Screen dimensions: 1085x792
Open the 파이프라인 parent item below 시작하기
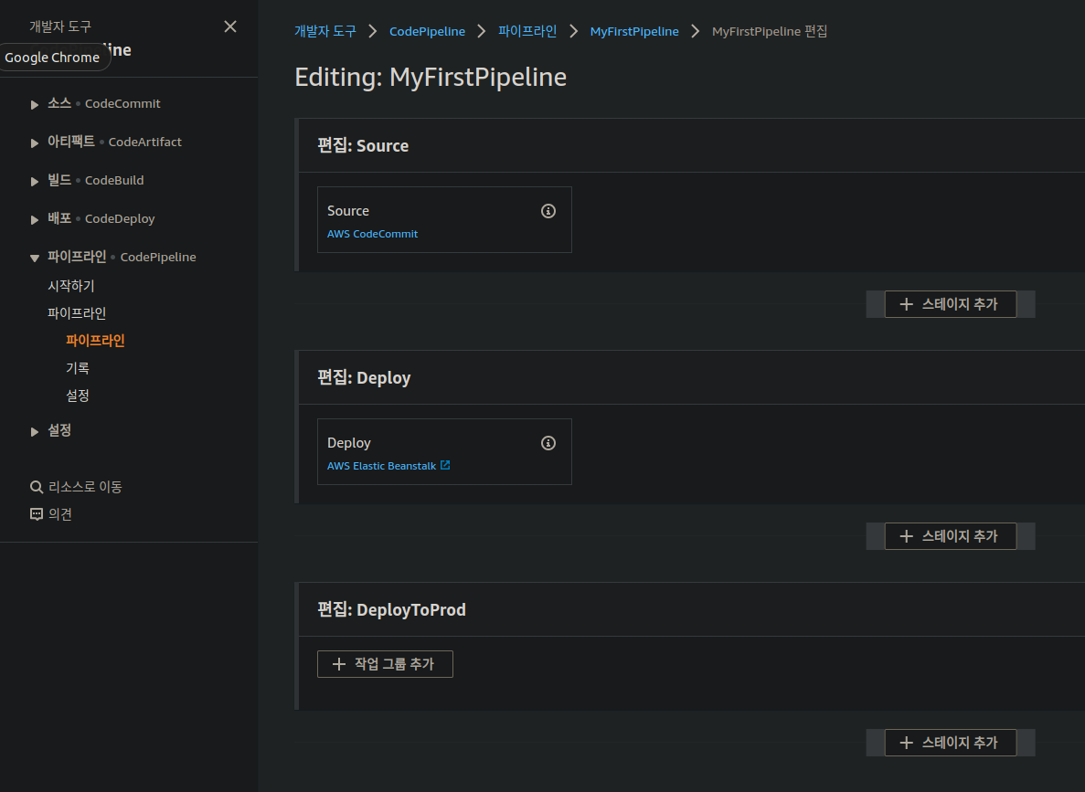(x=77, y=312)
